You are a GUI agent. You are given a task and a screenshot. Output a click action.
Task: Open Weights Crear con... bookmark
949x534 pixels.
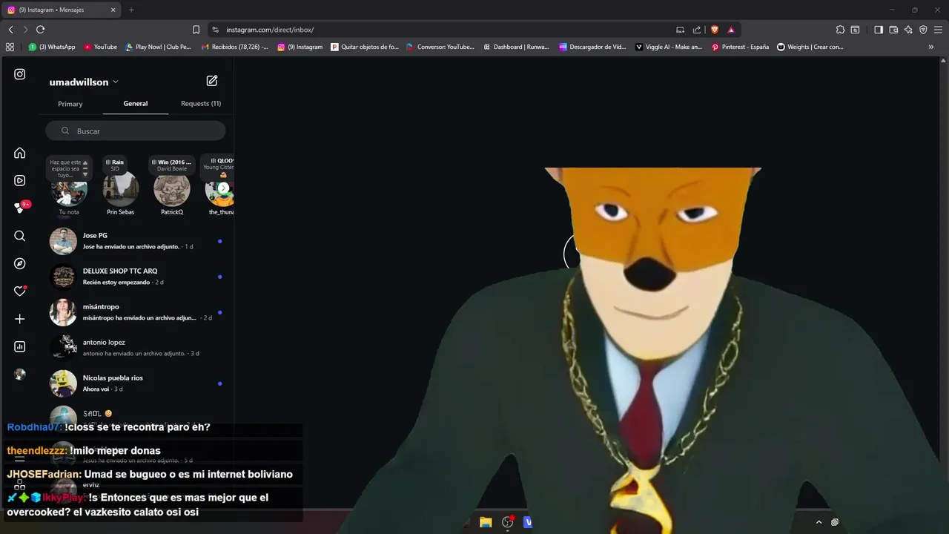810,47
